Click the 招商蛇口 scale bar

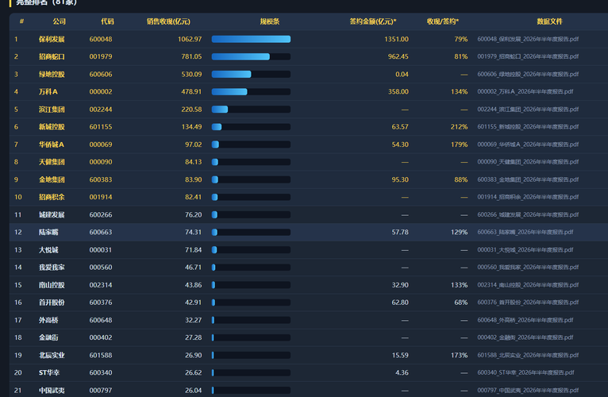click(x=251, y=56)
